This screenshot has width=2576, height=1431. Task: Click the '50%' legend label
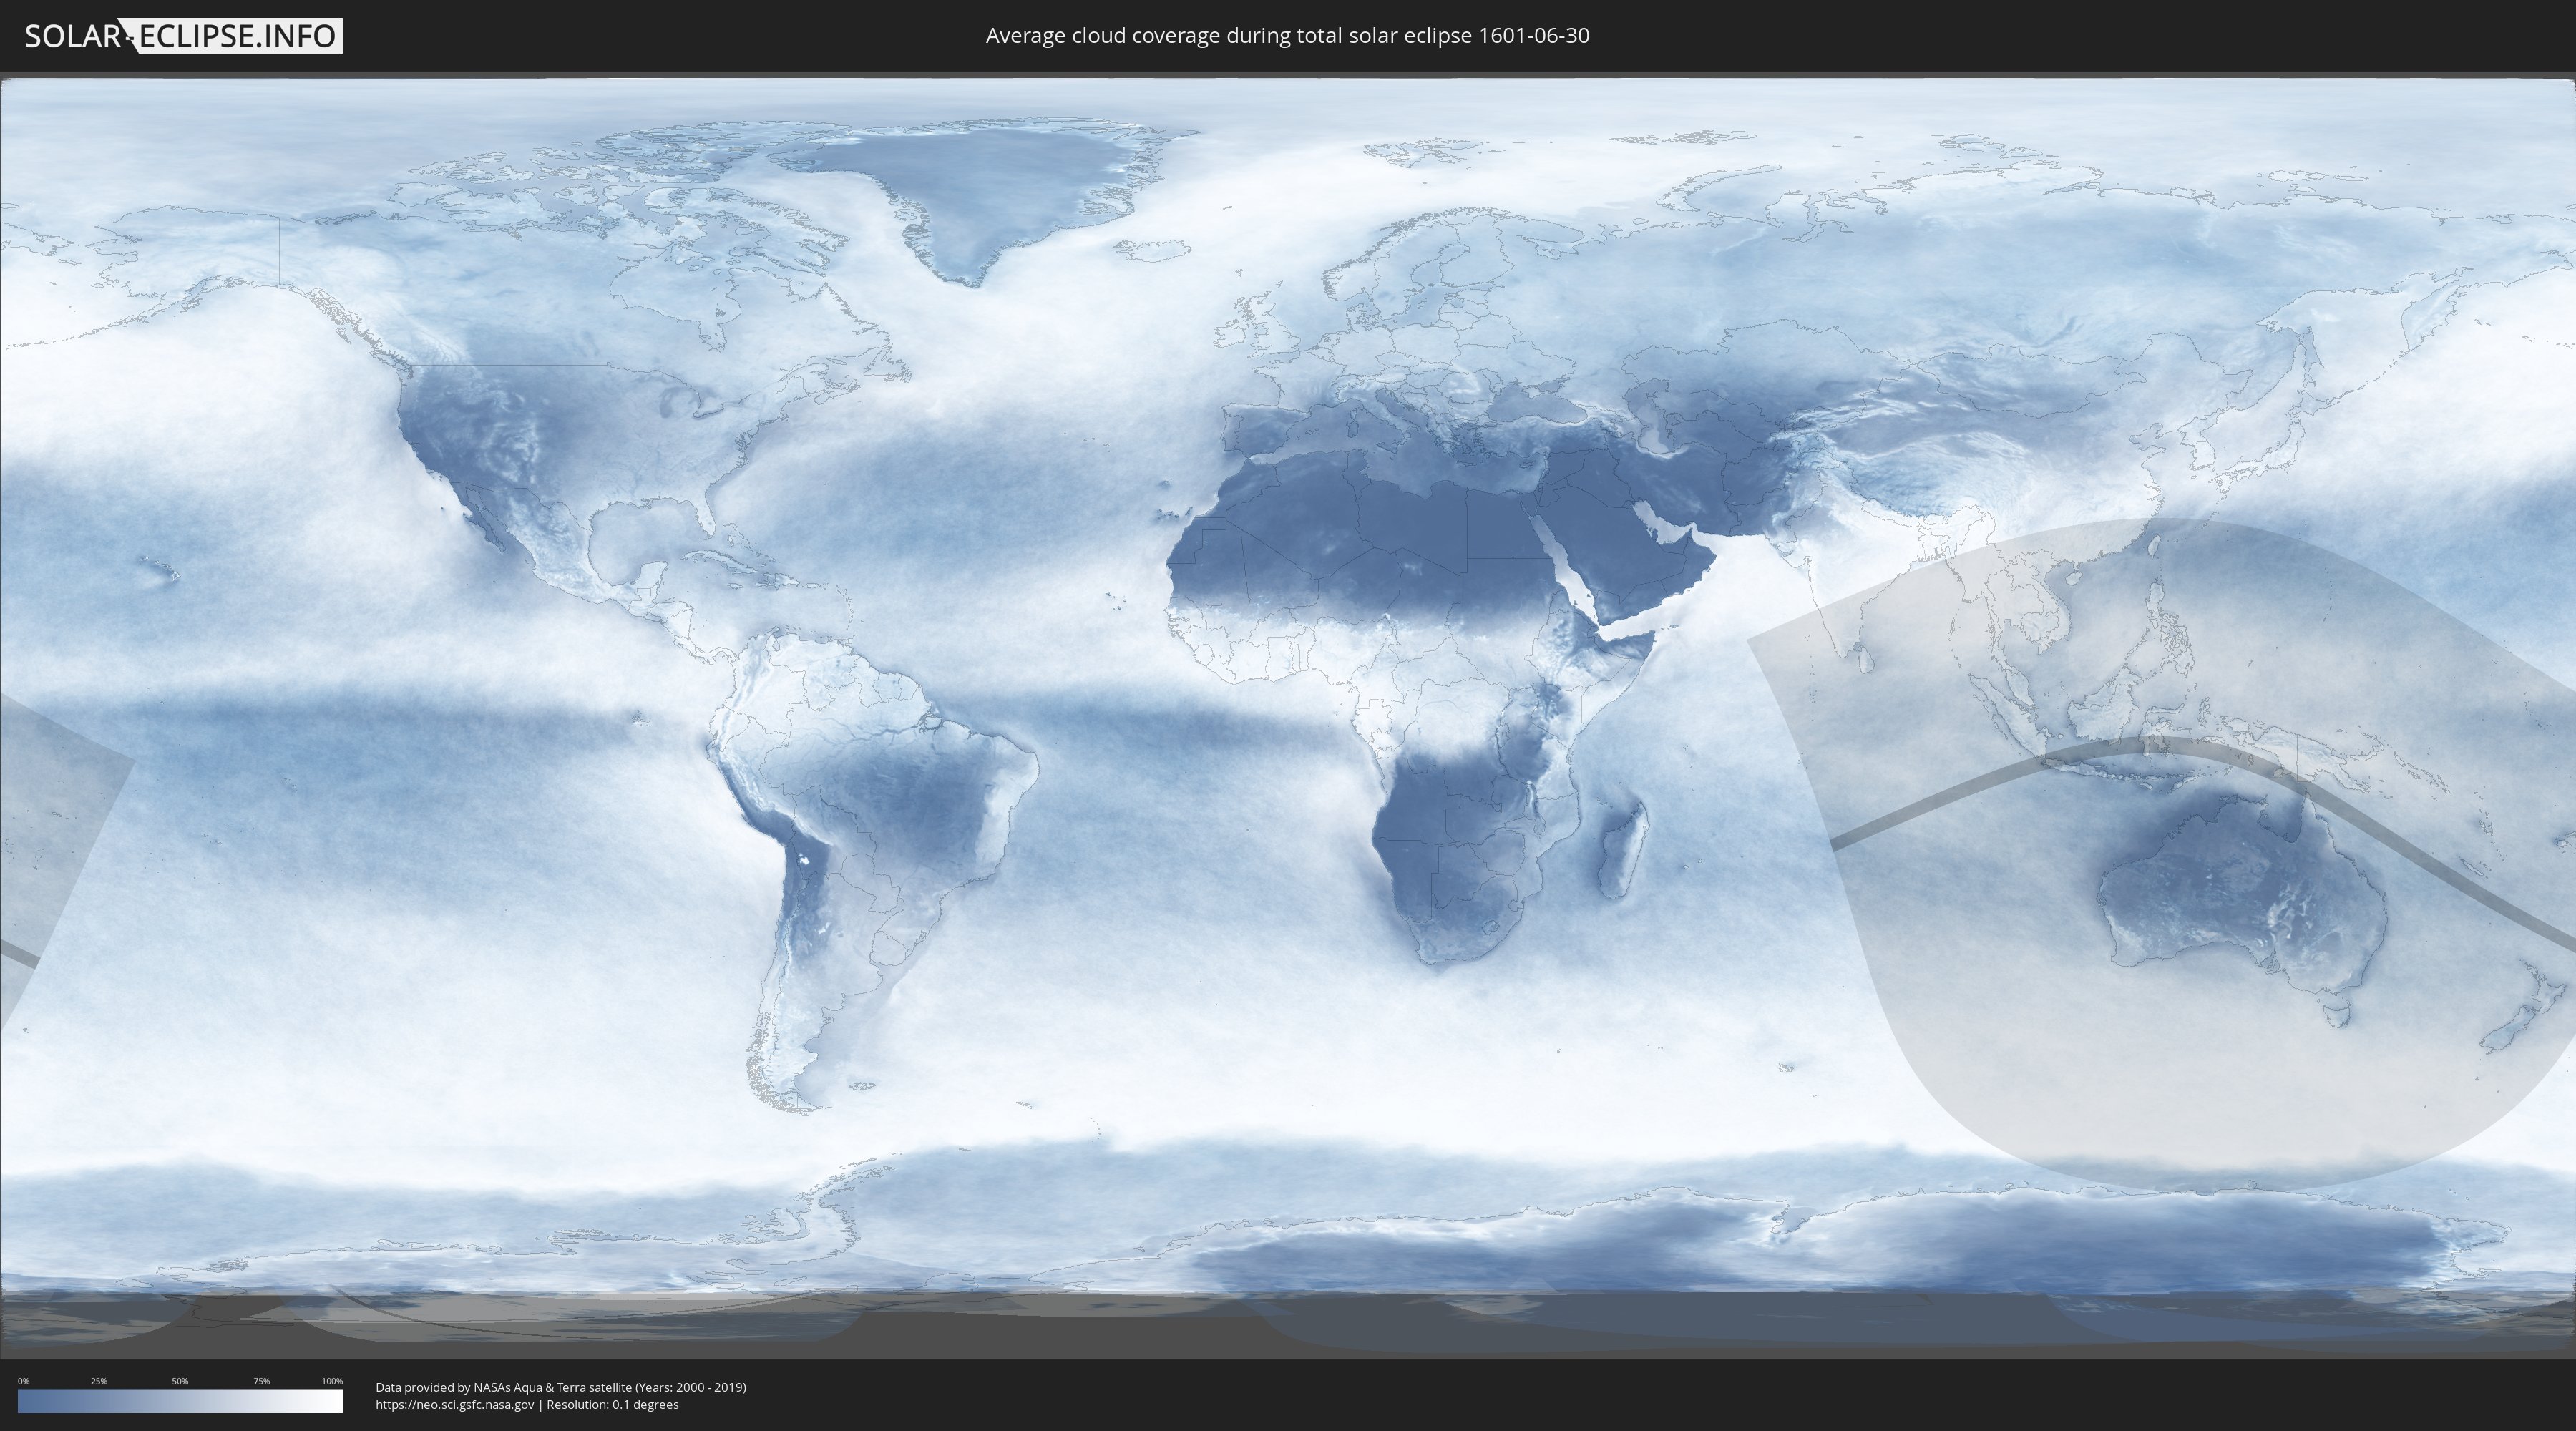pyautogui.click(x=180, y=1381)
